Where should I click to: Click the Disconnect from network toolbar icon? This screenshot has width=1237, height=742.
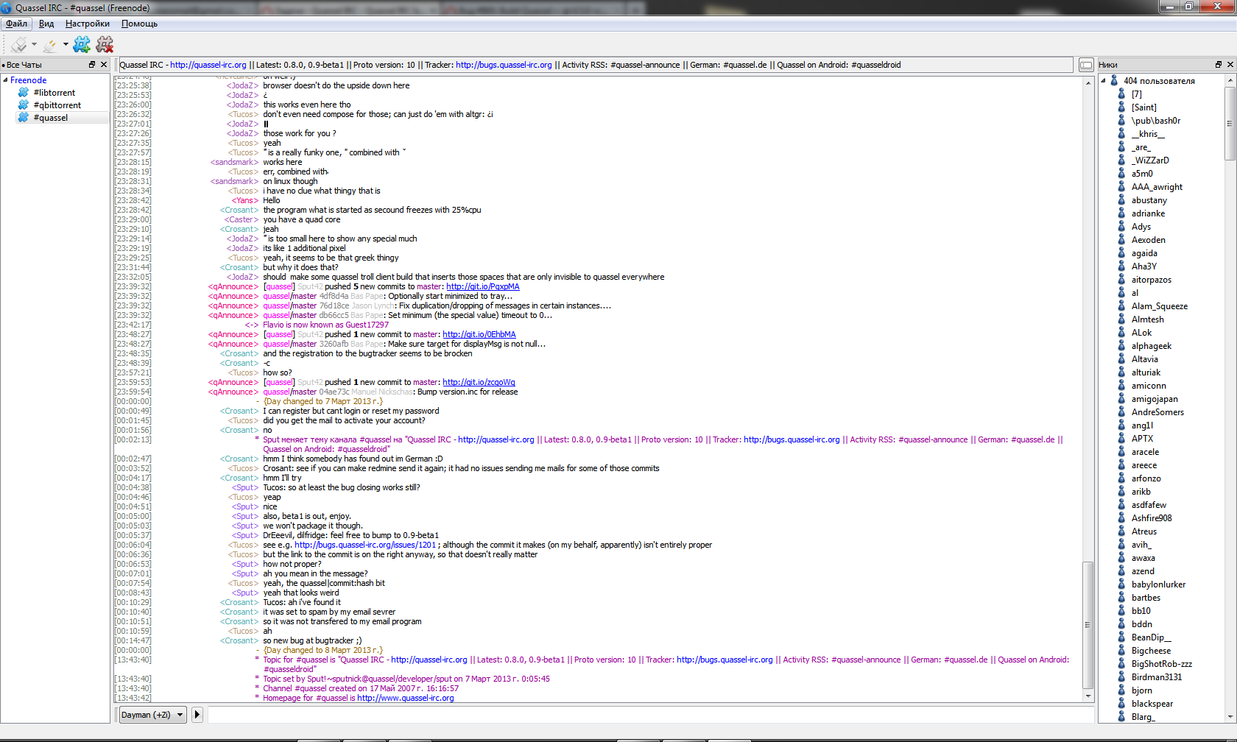49,45
